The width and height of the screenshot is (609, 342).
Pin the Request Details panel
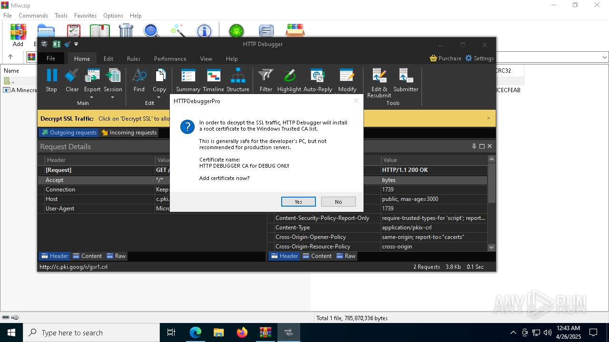[474, 146]
